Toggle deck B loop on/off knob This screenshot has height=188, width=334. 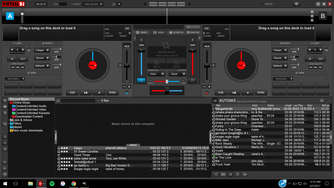[326, 50]
